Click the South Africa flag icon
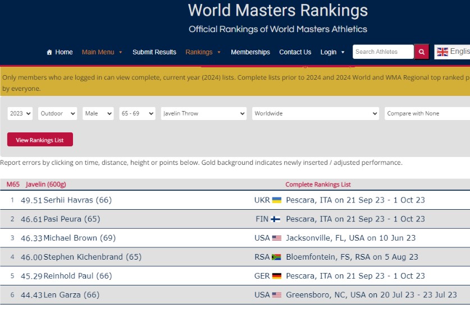Image resolution: width=470 pixels, height=309 pixels. click(x=276, y=257)
